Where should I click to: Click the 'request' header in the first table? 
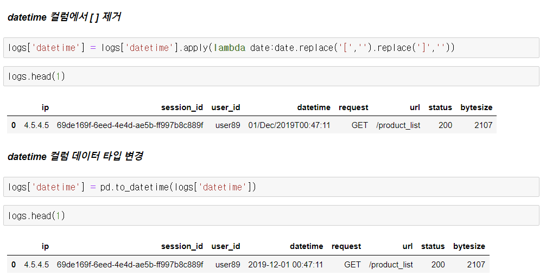click(353, 107)
